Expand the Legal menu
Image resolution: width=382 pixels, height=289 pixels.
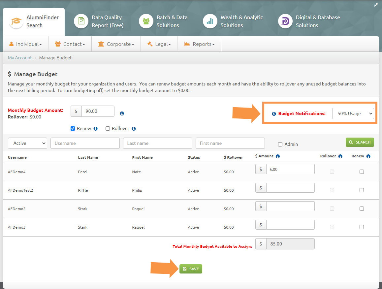click(159, 44)
